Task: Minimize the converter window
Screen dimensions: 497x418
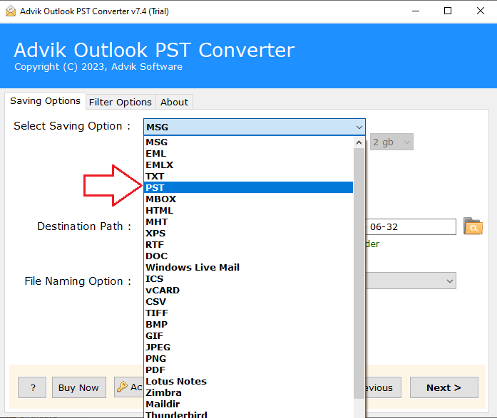Action: pyautogui.click(x=416, y=11)
